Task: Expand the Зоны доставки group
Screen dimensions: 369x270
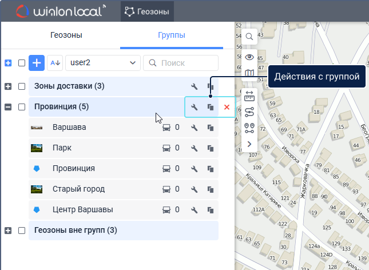Action: click(x=8, y=86)
